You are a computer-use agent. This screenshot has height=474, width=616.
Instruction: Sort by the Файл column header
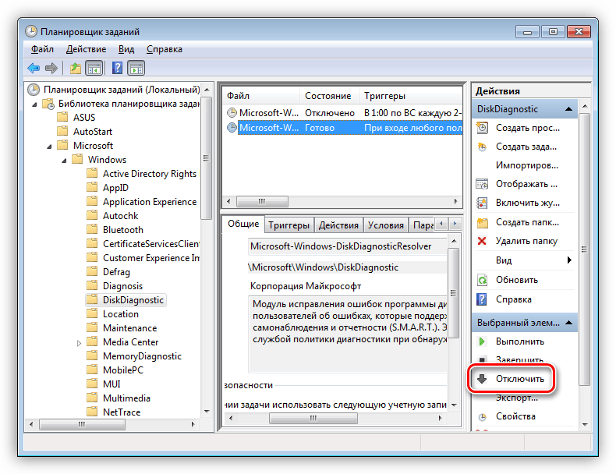click(261, 96)
